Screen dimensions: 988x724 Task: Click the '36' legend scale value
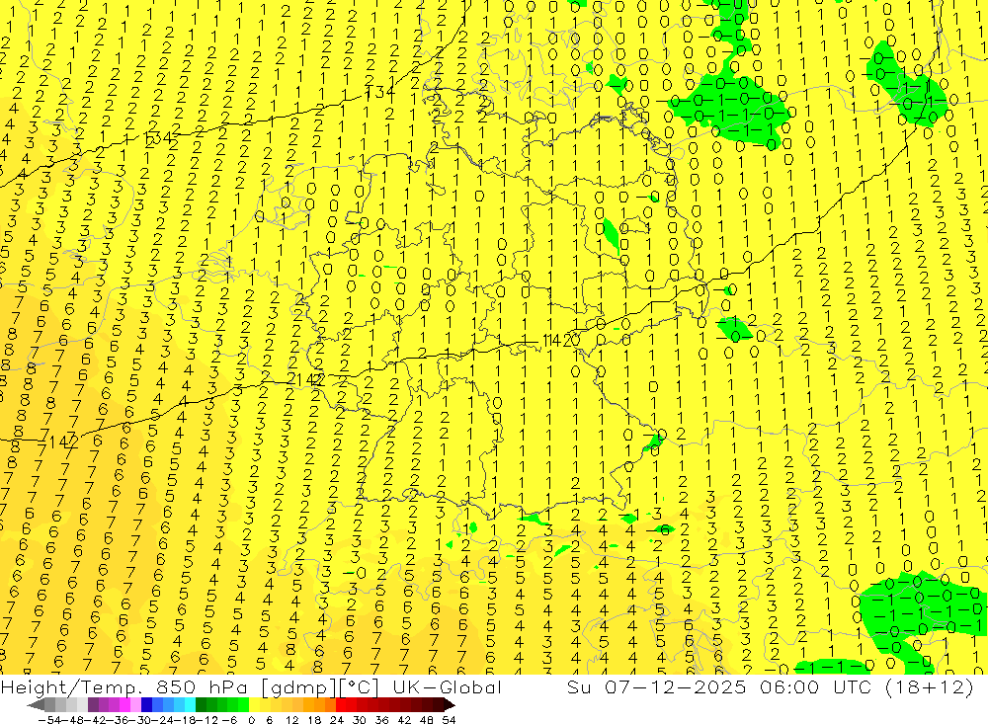click(381, 720)
